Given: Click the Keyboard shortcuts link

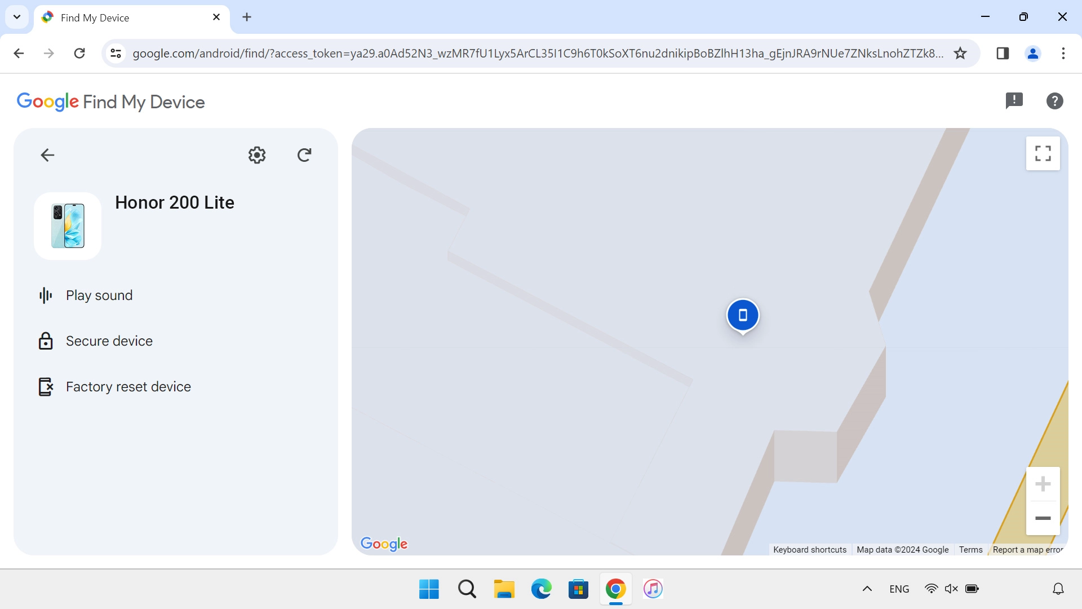Looking at the screenshot, I should 810,549.
